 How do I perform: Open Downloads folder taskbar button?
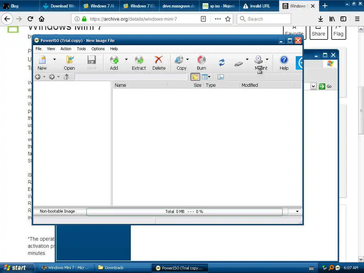tap(122, 268)
